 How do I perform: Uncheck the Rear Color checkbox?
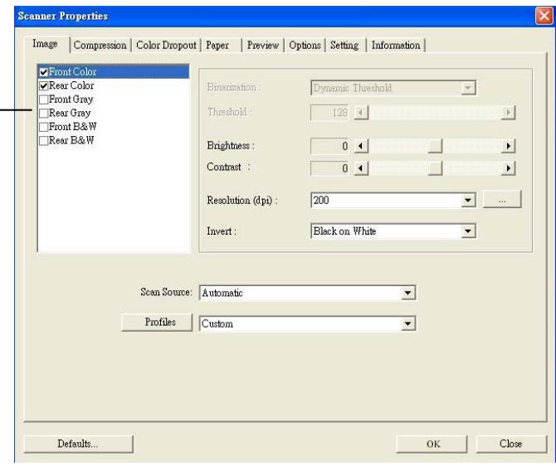(44, 85)
